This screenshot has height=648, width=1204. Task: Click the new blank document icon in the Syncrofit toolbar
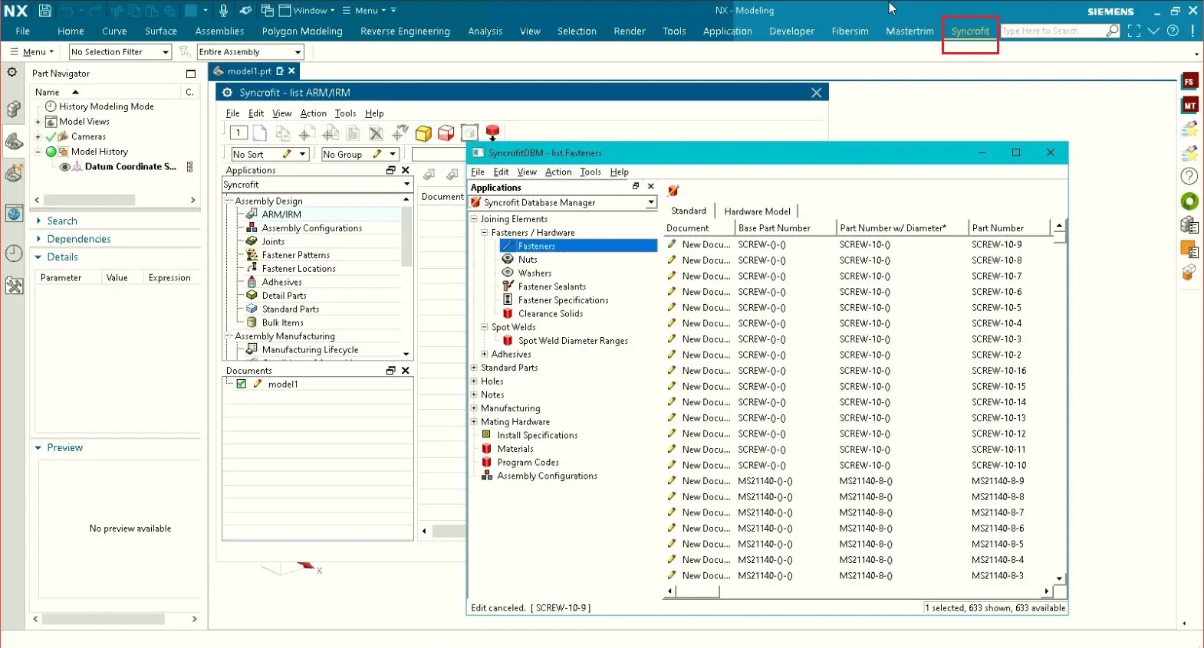coord(260,133)
